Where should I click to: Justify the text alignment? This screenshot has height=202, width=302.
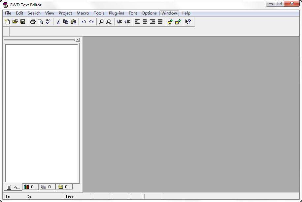[x=160, y=21]
